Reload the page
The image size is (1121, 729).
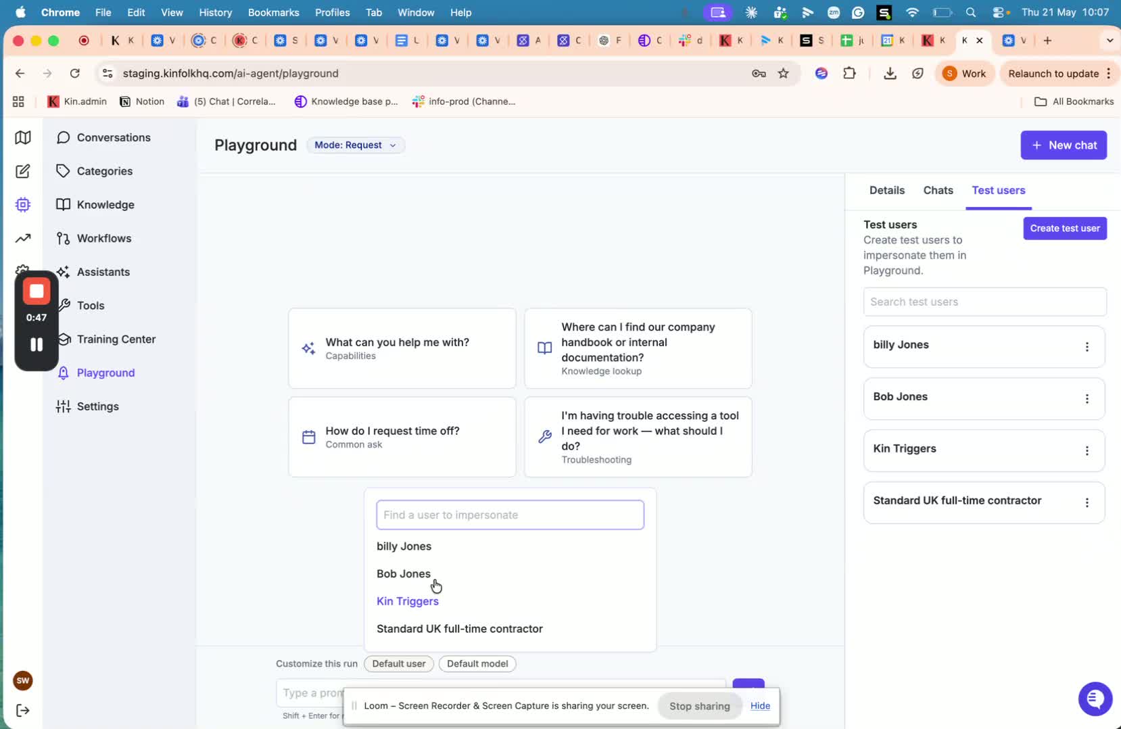click(x=75, y=73)
